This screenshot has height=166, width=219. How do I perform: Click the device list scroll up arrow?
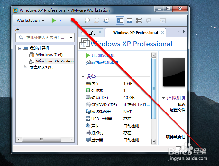coord(154,55)
